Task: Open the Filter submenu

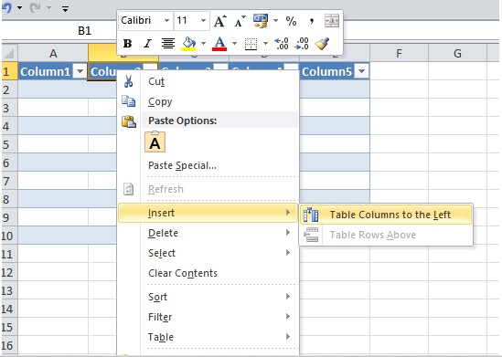Action: (x=208, y=317)
